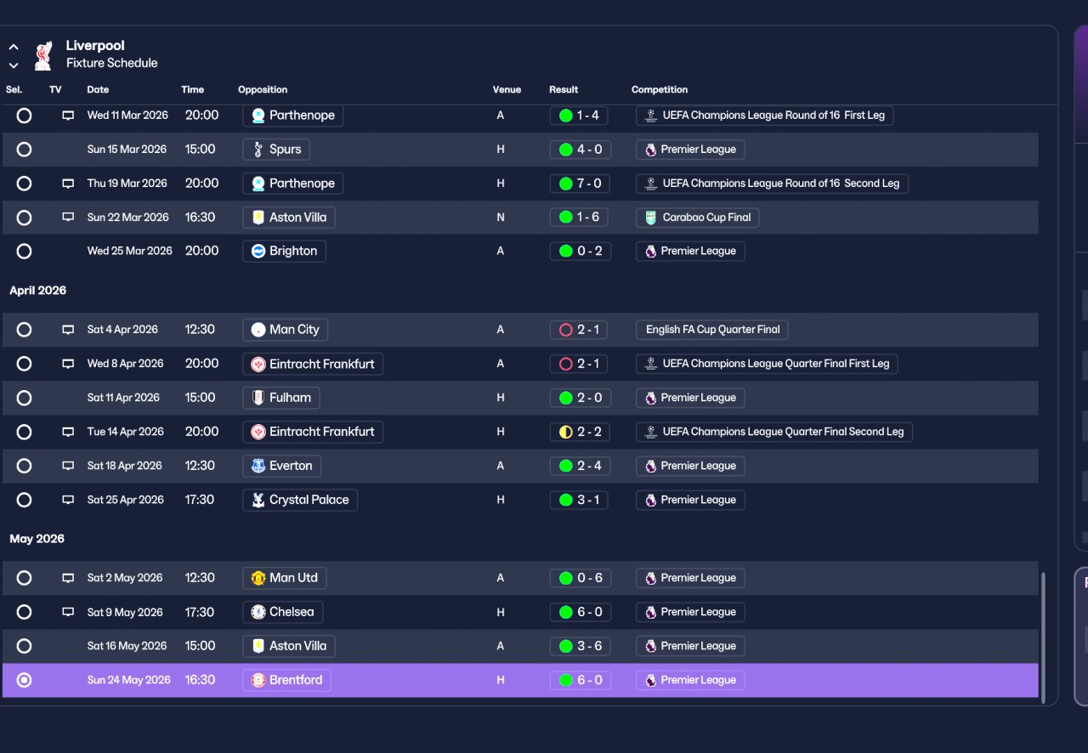1088x753 pixels.
Task: Click the Chelsea club badge icon
Action: tap(258, 612)
